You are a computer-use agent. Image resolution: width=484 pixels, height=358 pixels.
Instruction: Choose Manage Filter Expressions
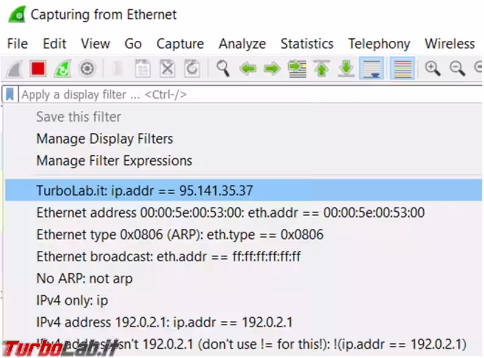point(114,161)
